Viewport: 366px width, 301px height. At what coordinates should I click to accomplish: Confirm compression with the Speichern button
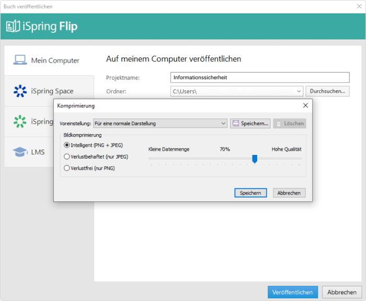pos(250,193)
